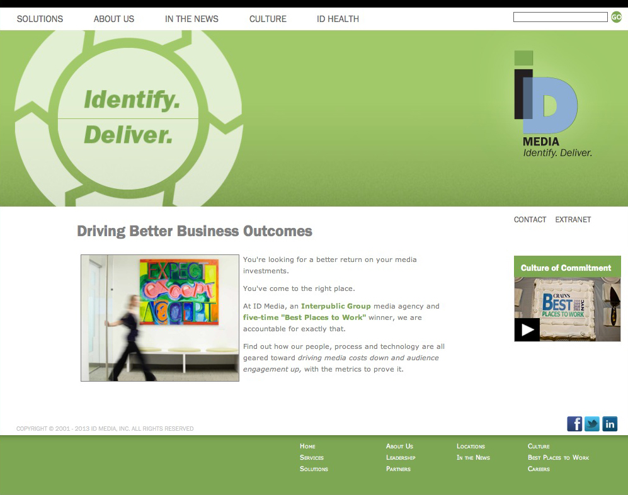This screenshot has height=495, width=628.
Task: Open Leadership in the footer
Action: 401,457
